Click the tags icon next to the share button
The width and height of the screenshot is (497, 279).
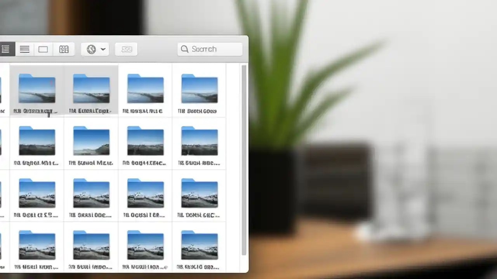point(126,49)
